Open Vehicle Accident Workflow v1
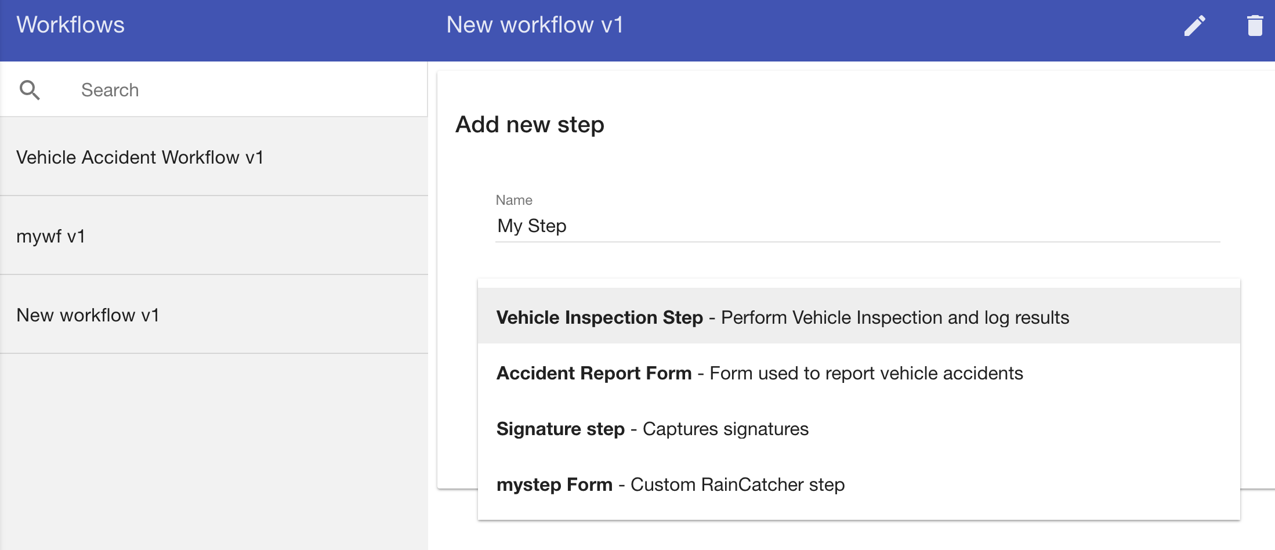This screenshot has width=1275, height=550. pos(214,157)
